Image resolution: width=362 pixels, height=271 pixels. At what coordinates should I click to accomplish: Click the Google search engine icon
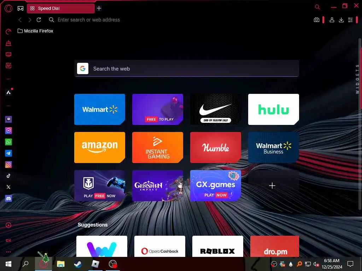point(83,69)
